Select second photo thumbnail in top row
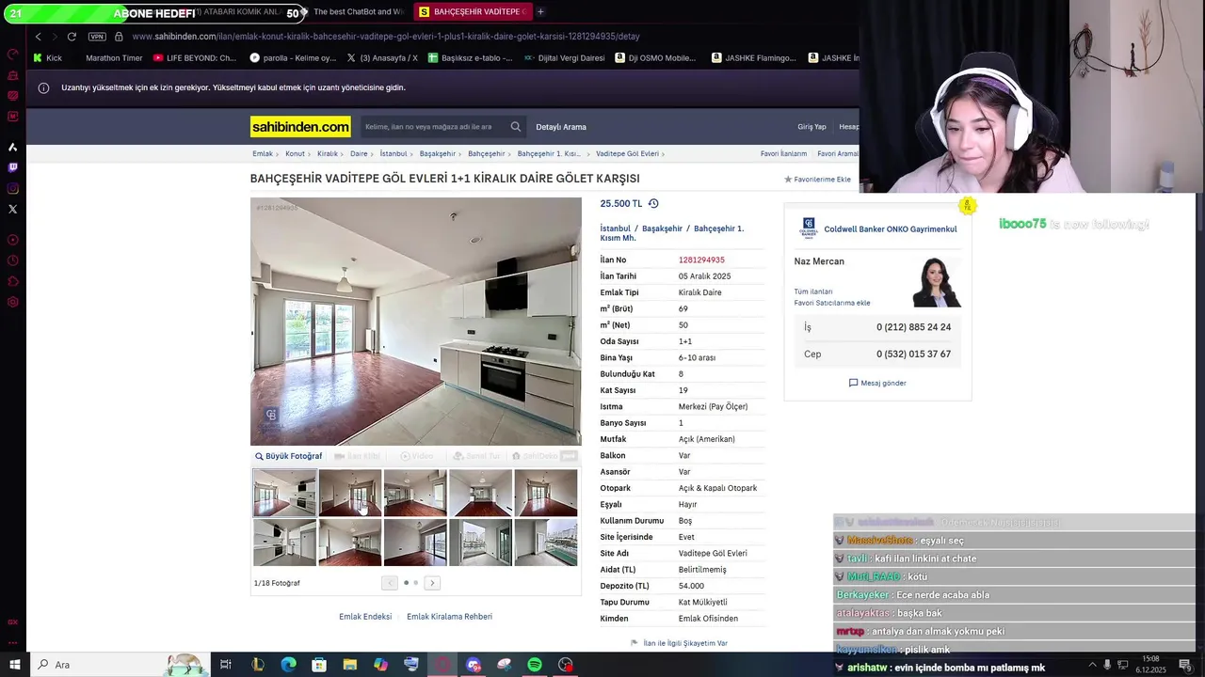 pyautogui.click(x=350, y=493)
